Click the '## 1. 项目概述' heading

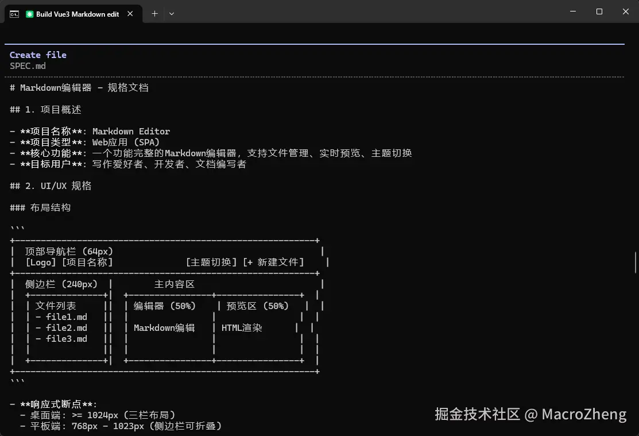click(x=46, y=110)
